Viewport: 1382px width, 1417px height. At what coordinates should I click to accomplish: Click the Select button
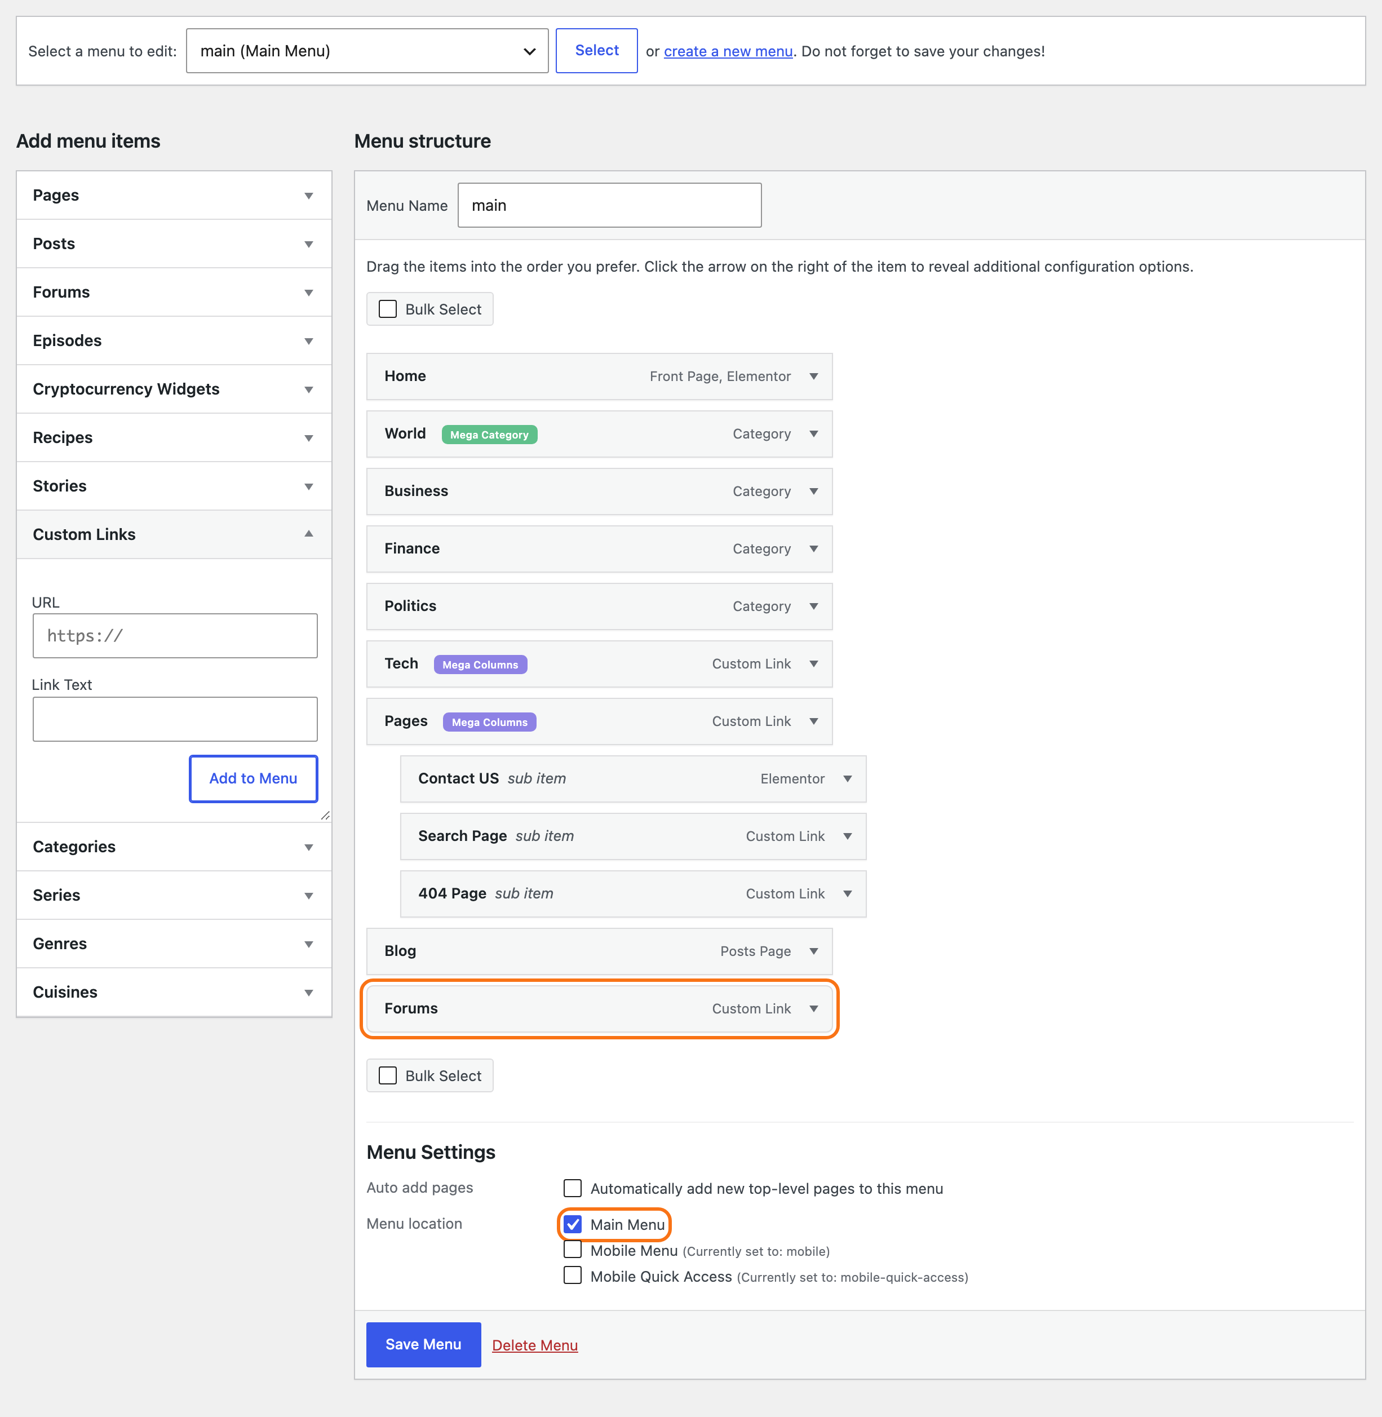(x=597, y=51)
